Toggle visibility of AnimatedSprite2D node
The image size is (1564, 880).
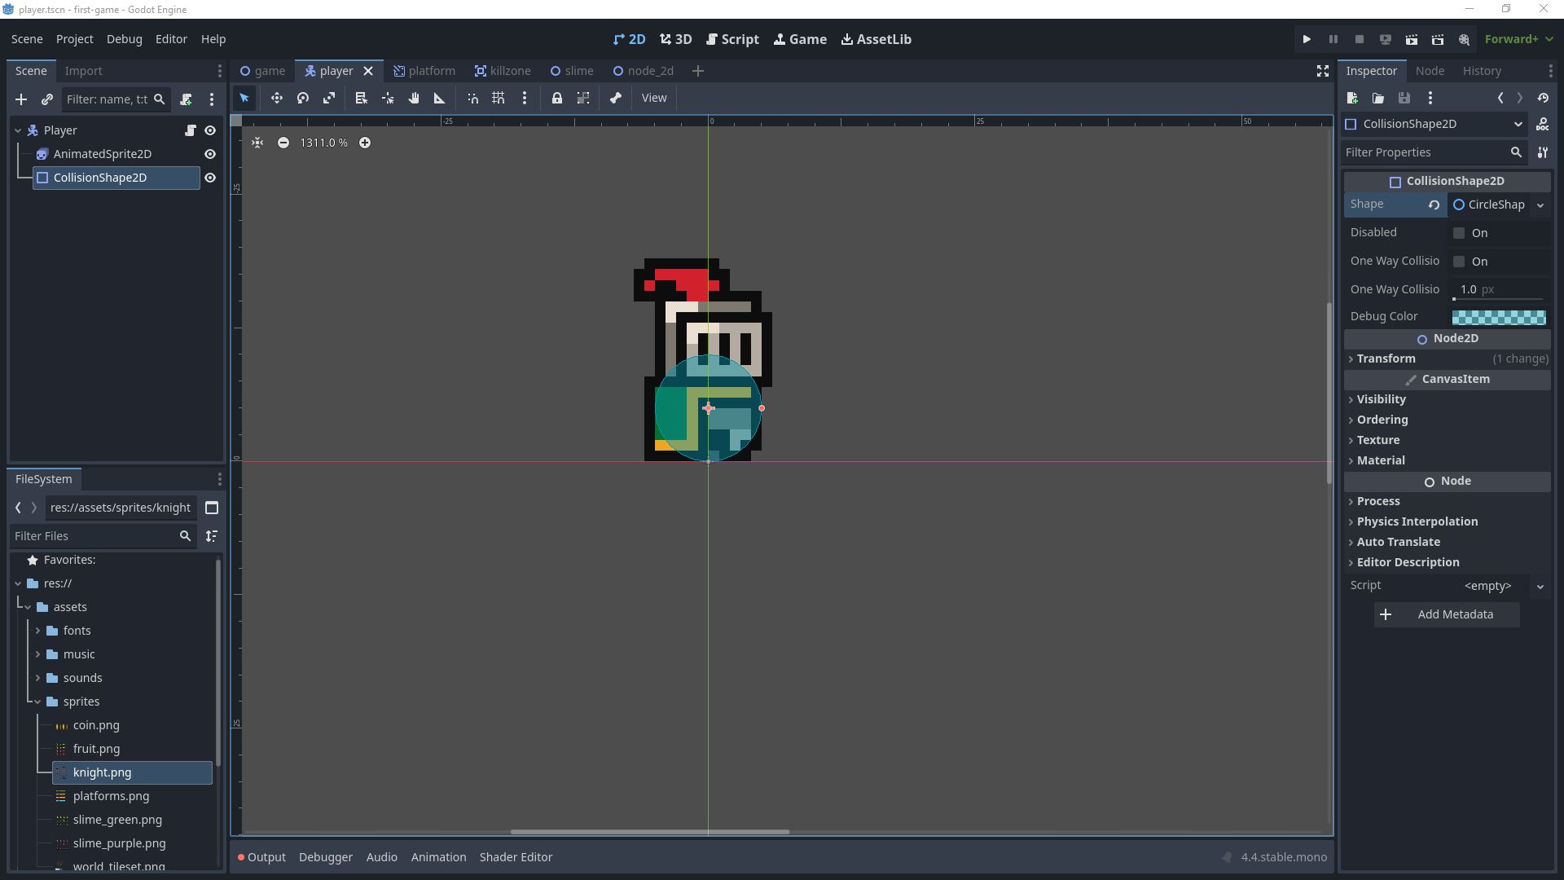click(x=210, y=154)
